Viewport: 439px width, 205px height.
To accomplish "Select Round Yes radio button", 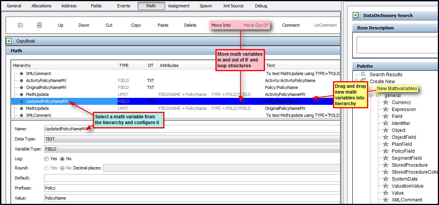I will 46,168.
